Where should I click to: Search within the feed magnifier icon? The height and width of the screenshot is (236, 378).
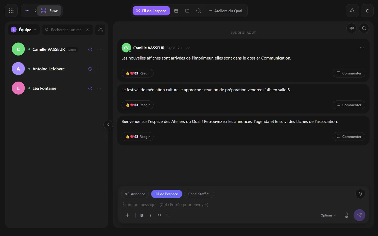[x=364, y=28]
